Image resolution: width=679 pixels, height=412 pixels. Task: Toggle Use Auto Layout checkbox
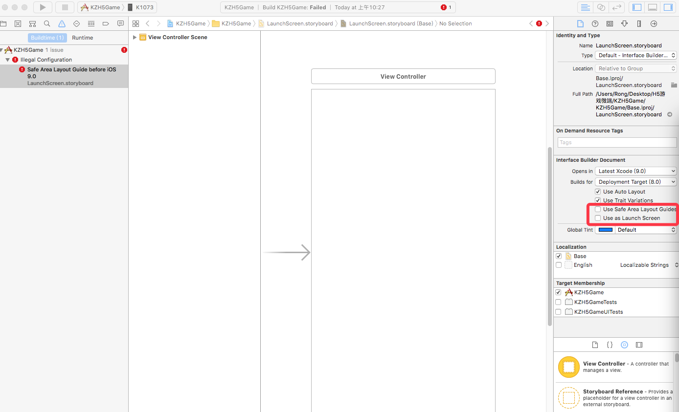tap(598, 192)
